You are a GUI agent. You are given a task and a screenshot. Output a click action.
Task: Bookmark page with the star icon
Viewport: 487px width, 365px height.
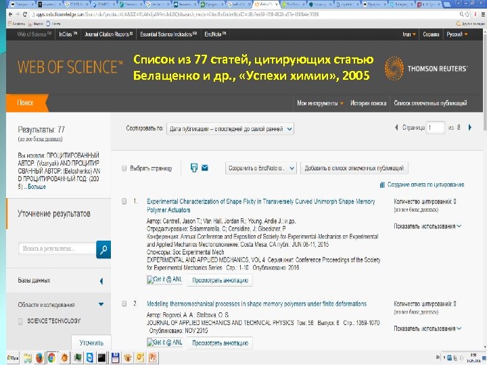click(467, 14)
